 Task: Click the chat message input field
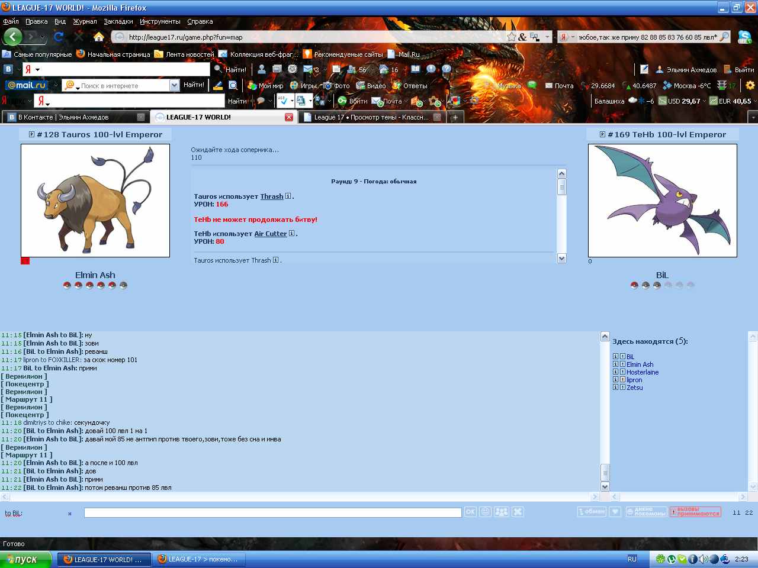tap(273, 512)
